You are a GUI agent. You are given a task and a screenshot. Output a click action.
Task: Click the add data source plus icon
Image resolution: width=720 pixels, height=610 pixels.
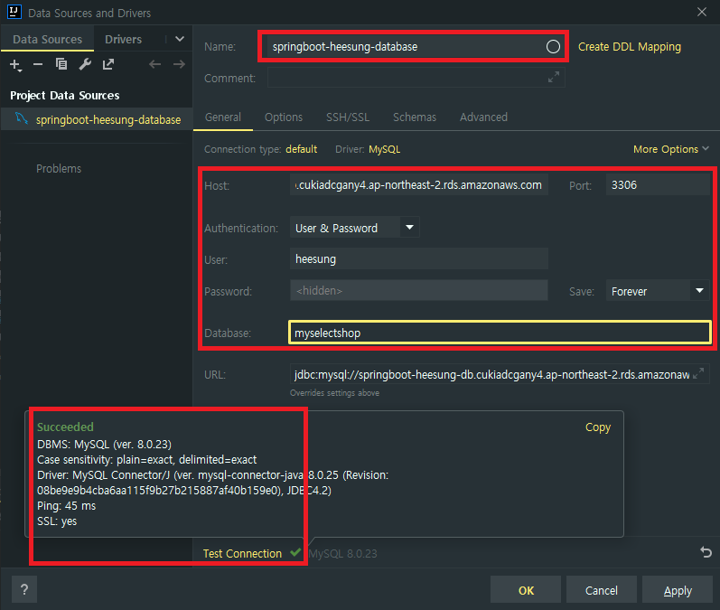(x=15, y=65)
